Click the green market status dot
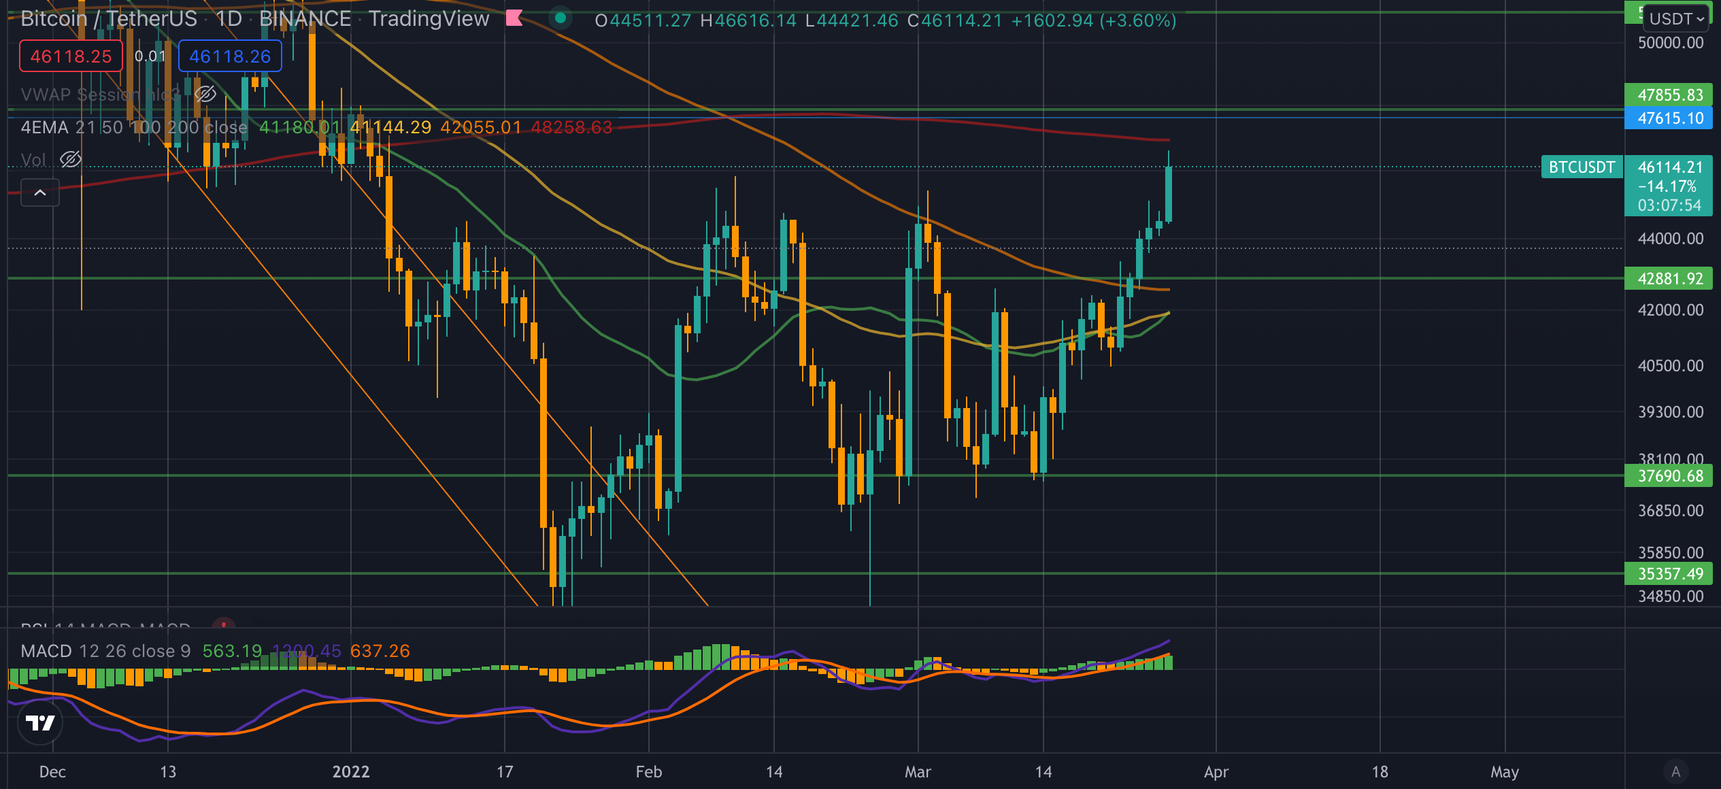The width and height of the screenshot is (1721, 789). tap(561, 18)
